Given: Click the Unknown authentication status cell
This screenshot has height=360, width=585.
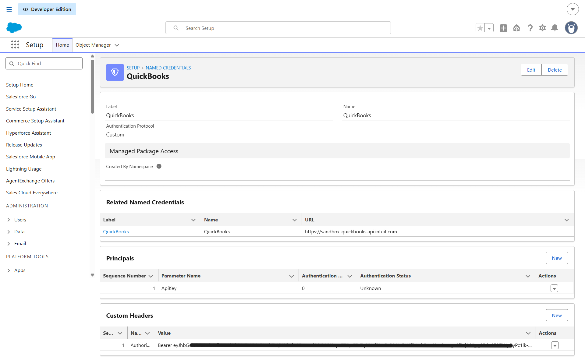Looking at the screenshot, I should coord(370,288).
